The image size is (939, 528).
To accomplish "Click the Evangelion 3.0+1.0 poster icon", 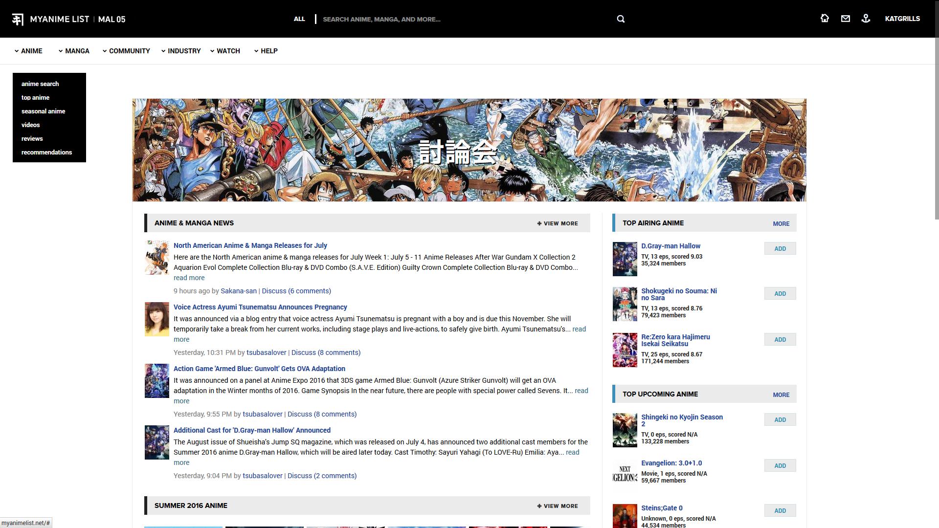I will (x=625, y=474).
